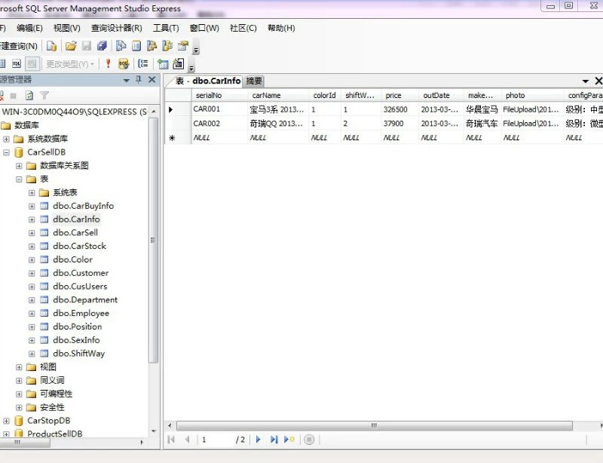The image size is (603, 463).
Task: Expand the CarStopDB database node
Action: point(6,421)
